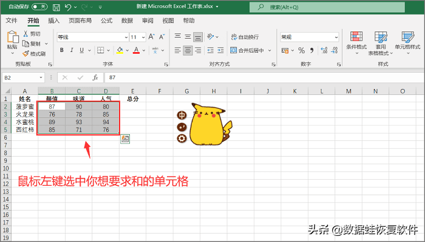Image resolution: width=425 pixels, height=242 pixels.
Task: Click the red font color A icon
Action: (137, 50)
